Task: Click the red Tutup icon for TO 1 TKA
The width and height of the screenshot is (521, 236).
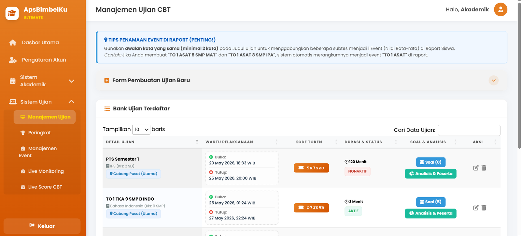Action: [211, 212]
